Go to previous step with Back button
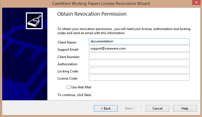202x117 pixels. [x=106, y=108]
